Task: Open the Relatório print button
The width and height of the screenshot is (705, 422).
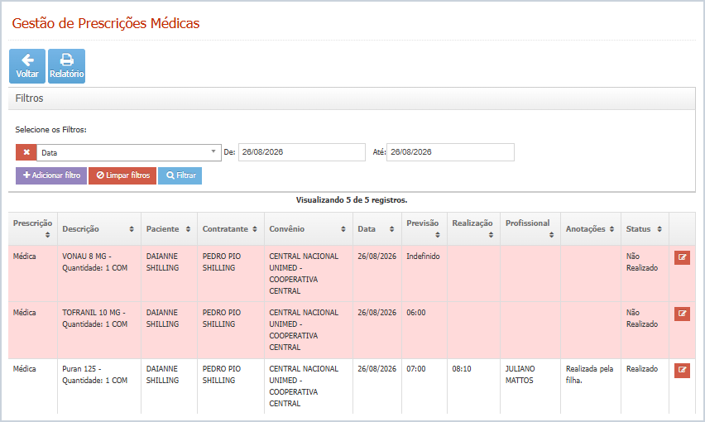Action: pyautogui.click(x=66, y=66)
